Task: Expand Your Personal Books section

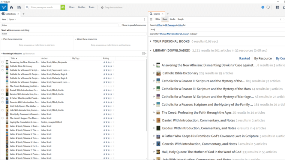Action: 151,41
